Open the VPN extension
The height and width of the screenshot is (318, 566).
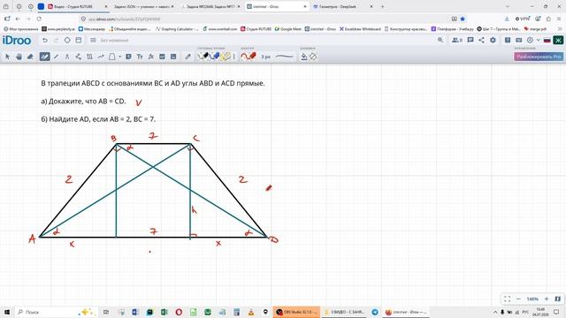(x=523, y=19)
